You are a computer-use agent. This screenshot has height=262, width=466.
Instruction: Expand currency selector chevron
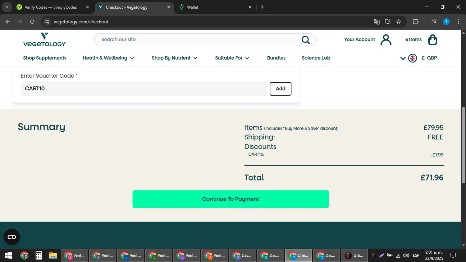coord(403,58)
